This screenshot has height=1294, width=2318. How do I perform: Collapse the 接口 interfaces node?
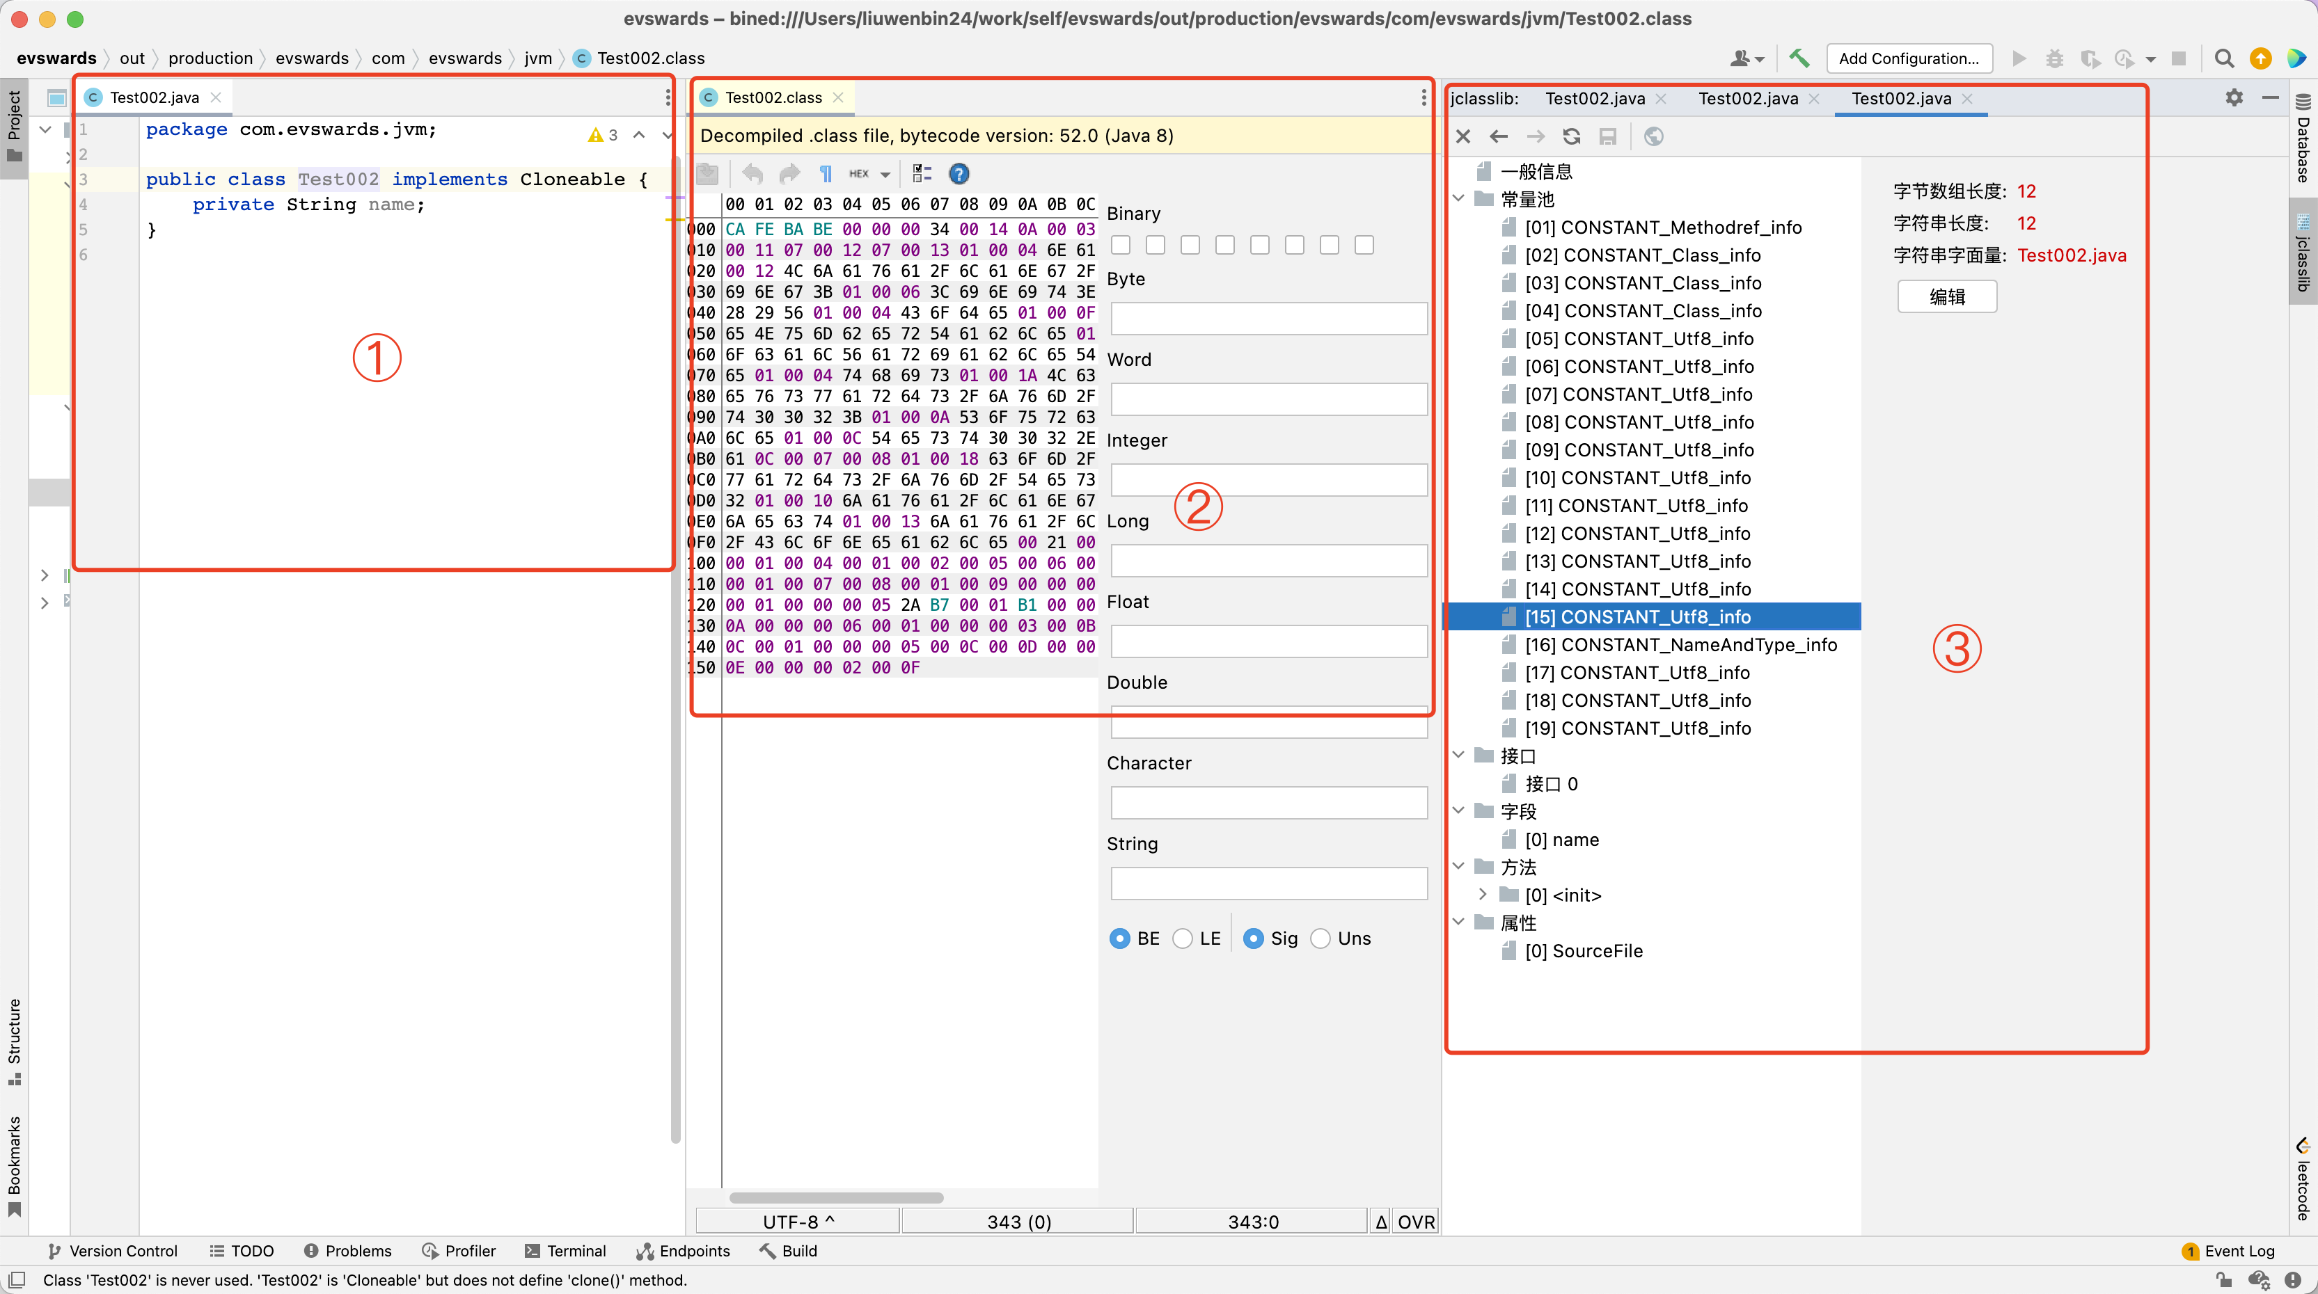(1458, 756)
